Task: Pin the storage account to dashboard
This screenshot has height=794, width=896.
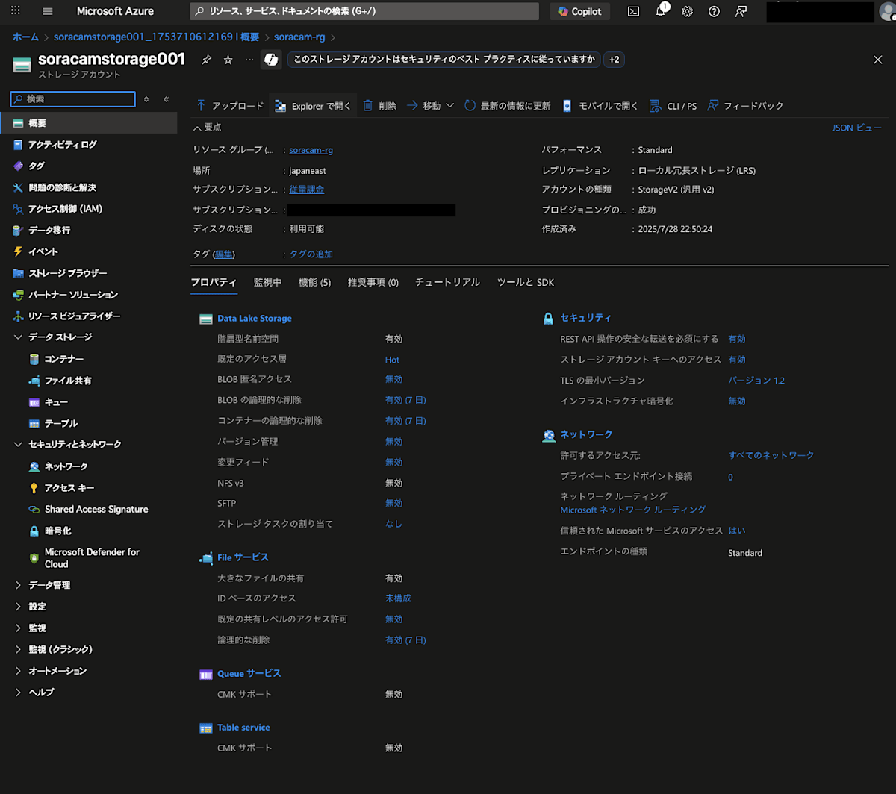Action: point(207,60)
